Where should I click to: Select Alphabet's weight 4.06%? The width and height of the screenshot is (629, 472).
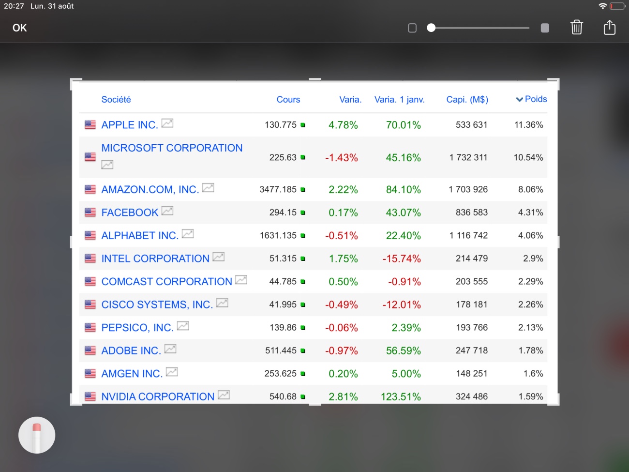[x=531, y=236]
